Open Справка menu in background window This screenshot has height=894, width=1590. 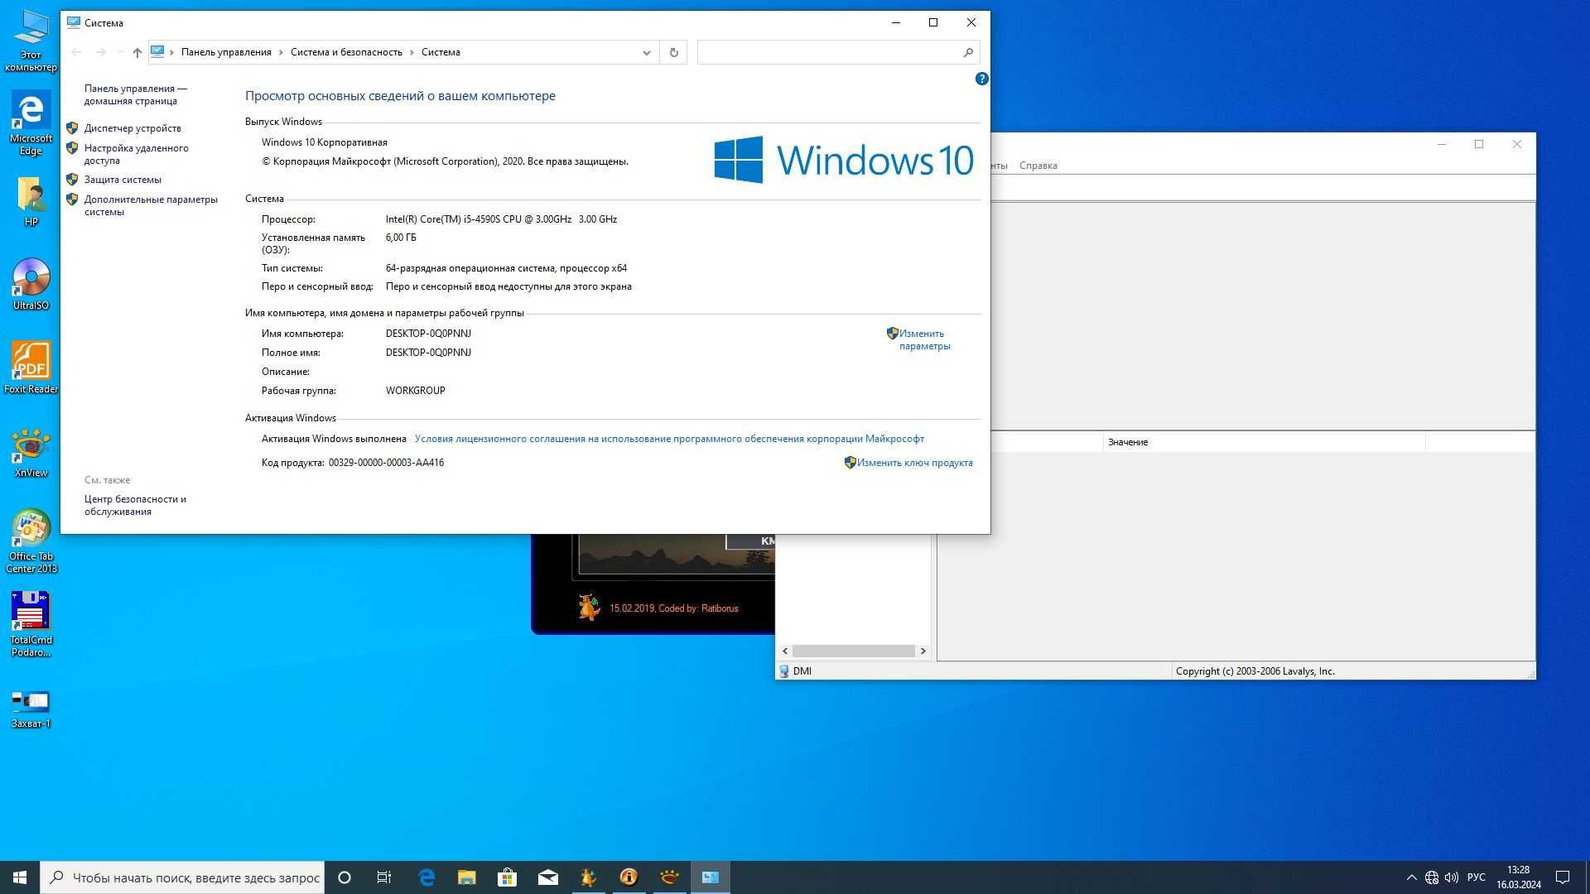[1038, 166]
